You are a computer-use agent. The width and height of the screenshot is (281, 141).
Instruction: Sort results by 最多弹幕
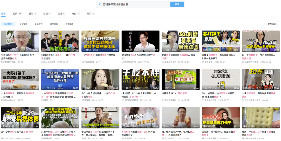tap(54, 24)
